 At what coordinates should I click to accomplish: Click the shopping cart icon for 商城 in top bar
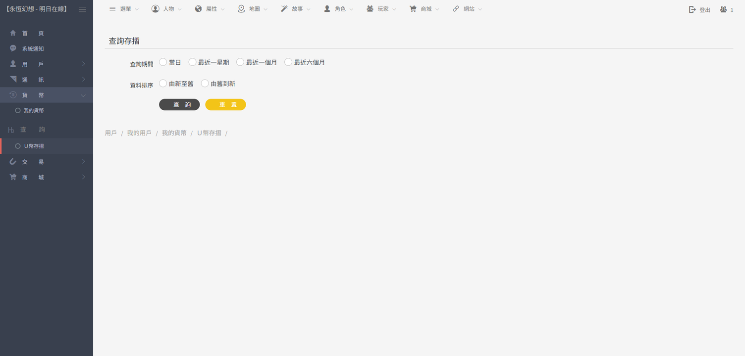(x=413, y=9)
